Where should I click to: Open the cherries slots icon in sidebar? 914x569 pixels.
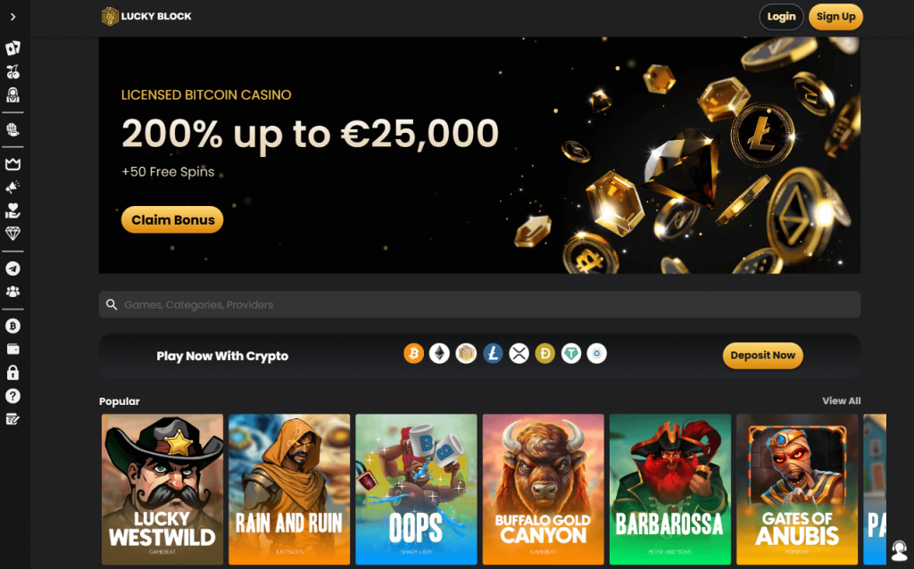tap(12, 71)
